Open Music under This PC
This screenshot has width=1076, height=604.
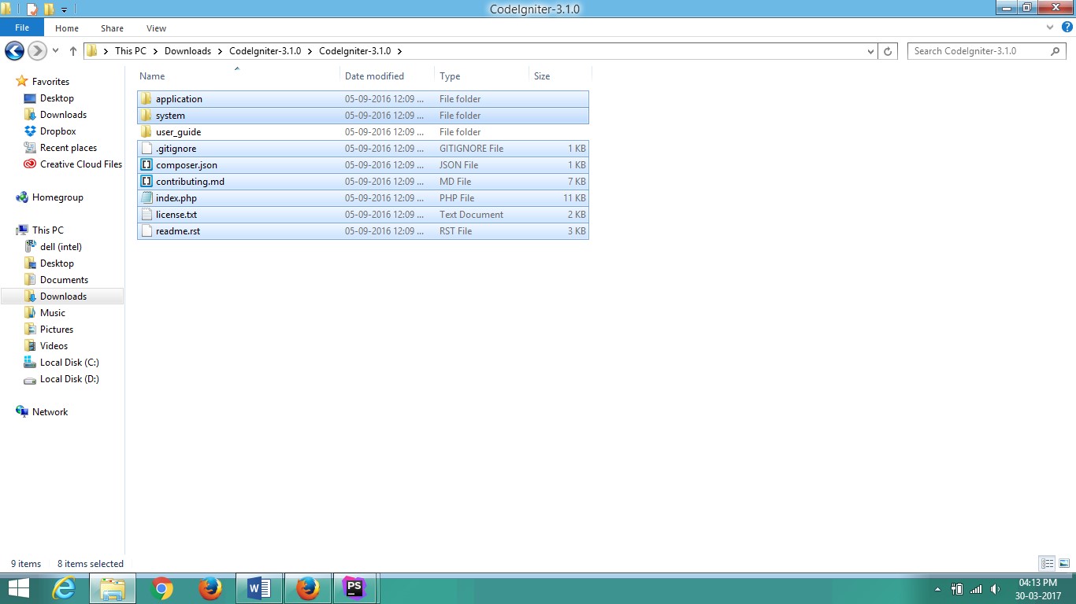[x=53, y=313]
